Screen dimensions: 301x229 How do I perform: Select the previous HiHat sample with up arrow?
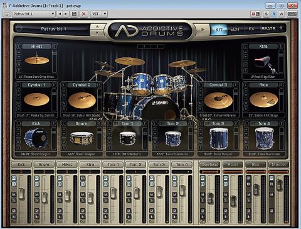19,52
